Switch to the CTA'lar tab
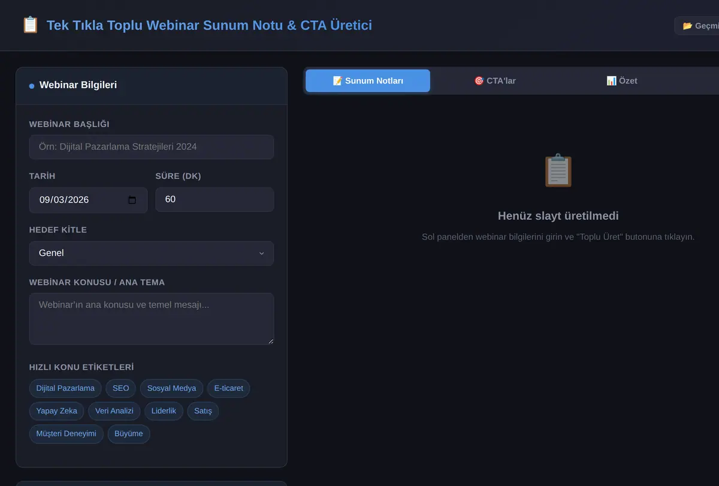The width and height of the screenshot is (719, 486). [x=495, y=81]
